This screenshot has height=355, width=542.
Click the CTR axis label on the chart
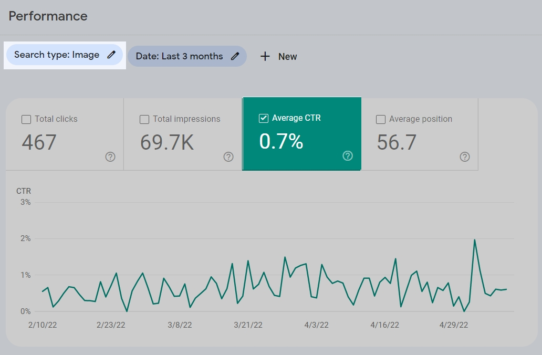click(x=24, y=191)
